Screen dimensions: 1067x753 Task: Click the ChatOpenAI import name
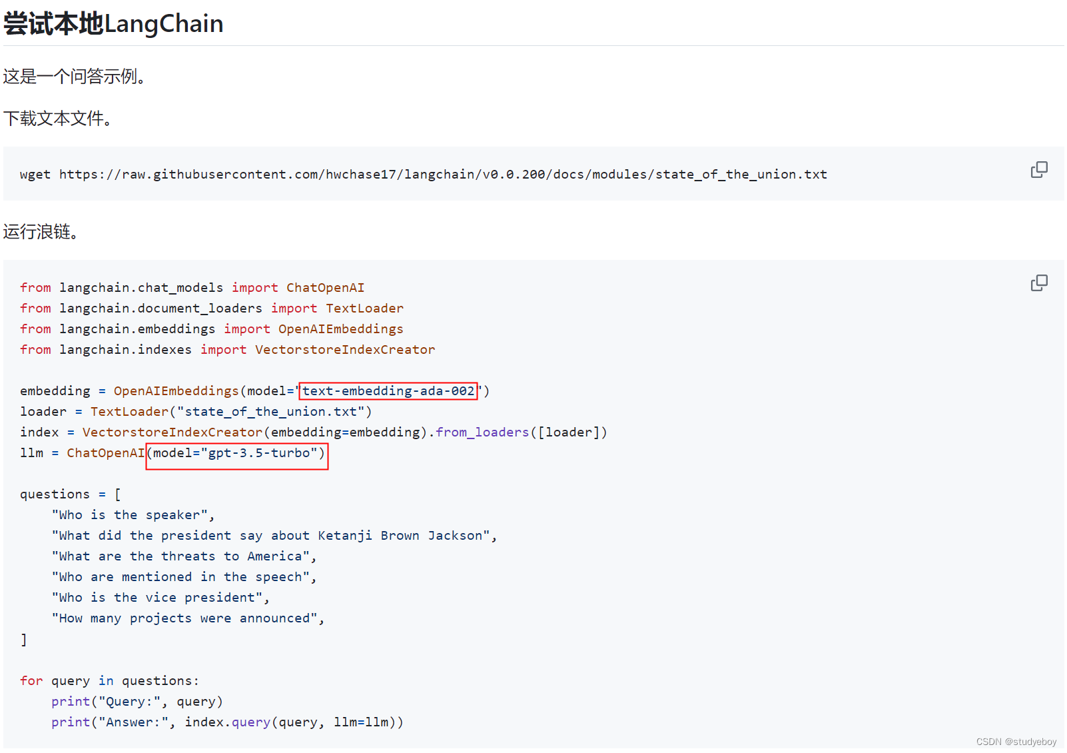pos(325,288)
